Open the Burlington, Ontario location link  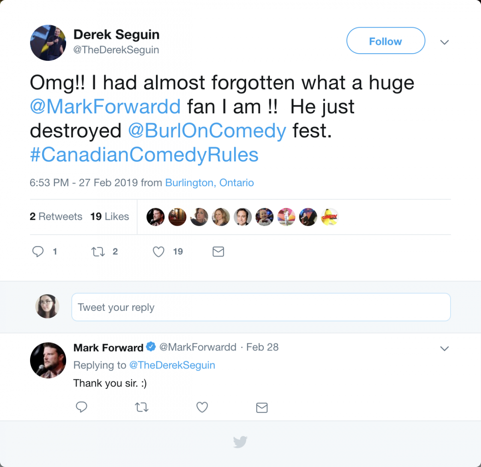click(209, 183)
